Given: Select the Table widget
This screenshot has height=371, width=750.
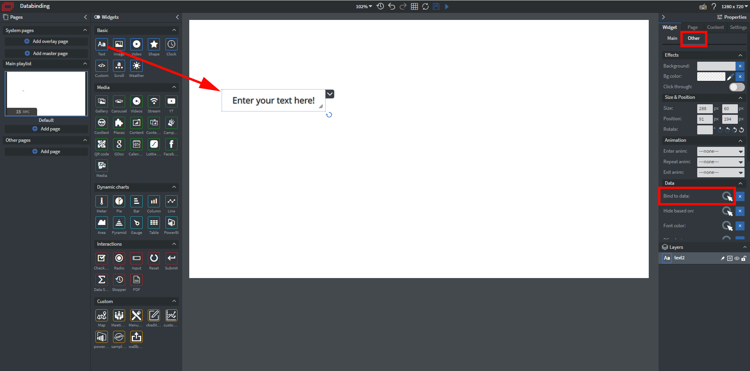Looking at the screenshot, I should 154,223.
